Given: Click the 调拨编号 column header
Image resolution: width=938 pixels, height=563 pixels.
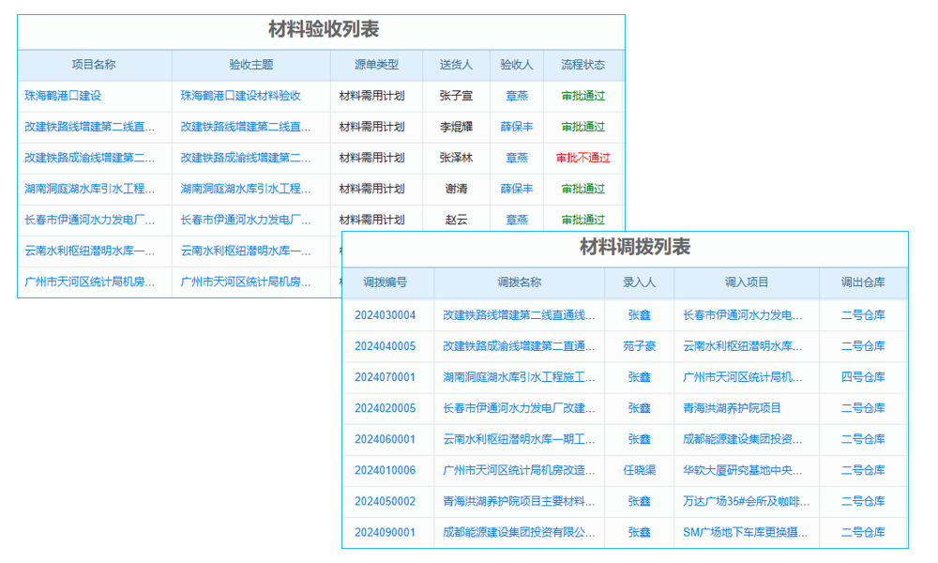Looking at the screenshot, I should [388, 282].
